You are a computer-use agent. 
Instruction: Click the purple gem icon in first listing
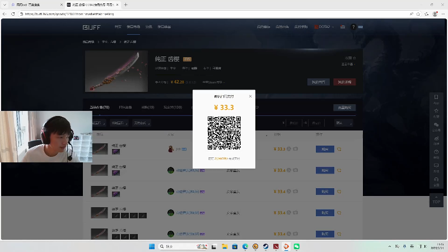click(116, 152)
